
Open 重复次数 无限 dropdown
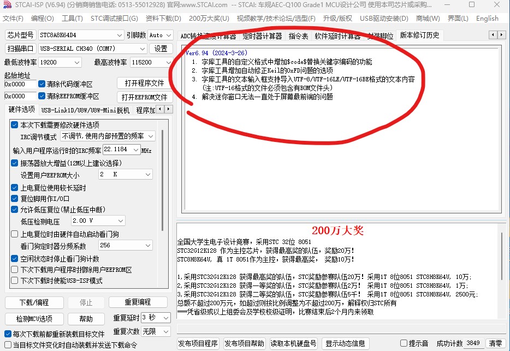click(156, 331)
